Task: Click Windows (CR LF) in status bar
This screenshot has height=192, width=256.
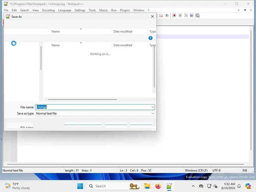Action: point(196,170)
